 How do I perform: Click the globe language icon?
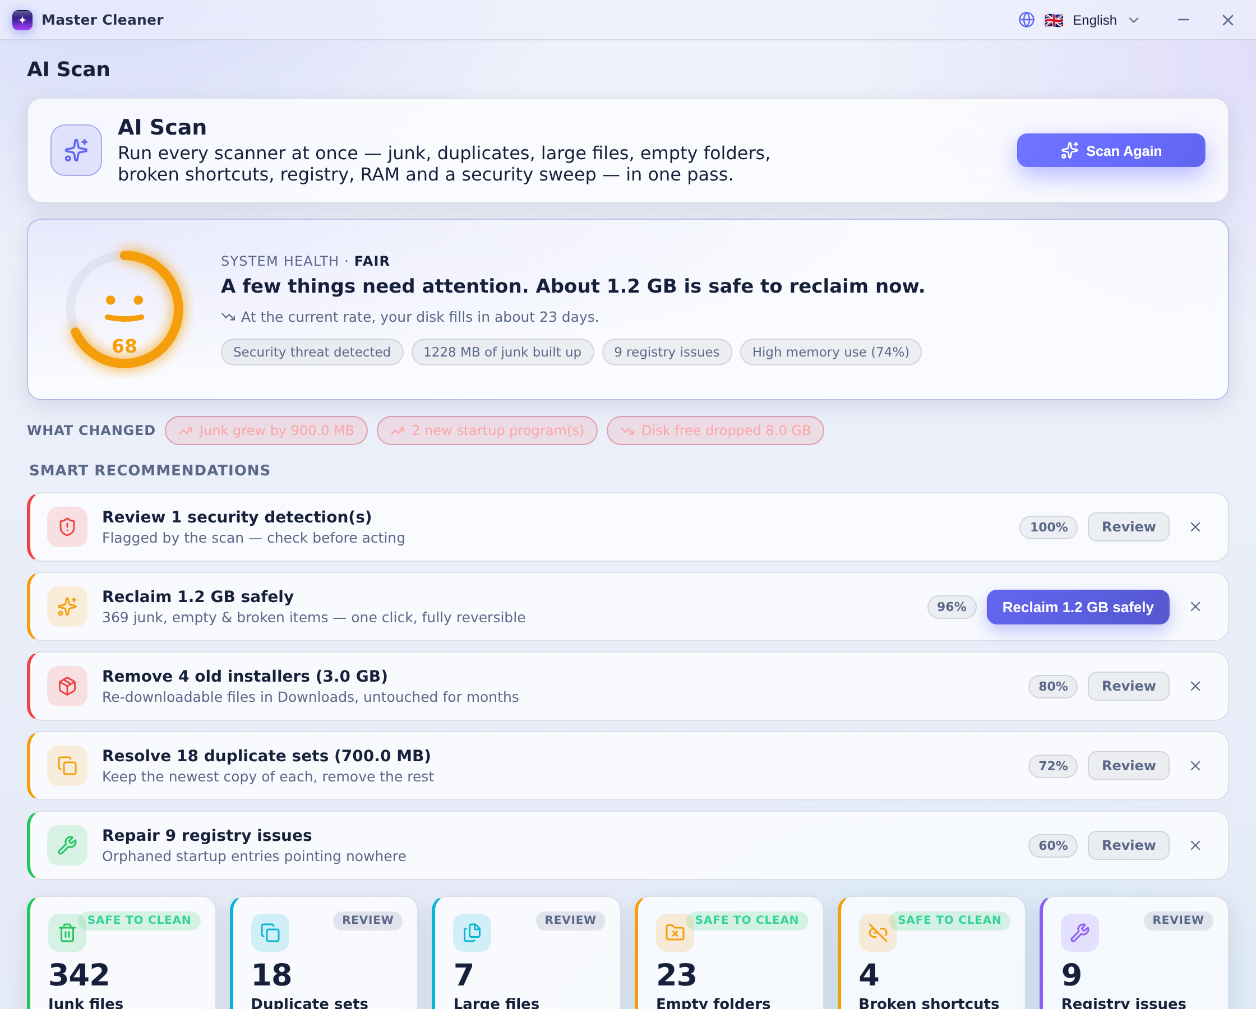pos(1027,20)
